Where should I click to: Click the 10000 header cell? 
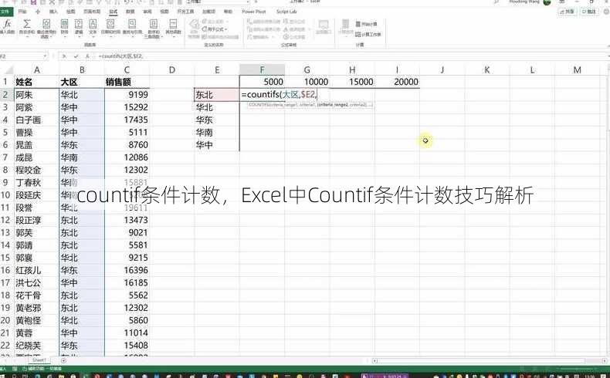307,82
